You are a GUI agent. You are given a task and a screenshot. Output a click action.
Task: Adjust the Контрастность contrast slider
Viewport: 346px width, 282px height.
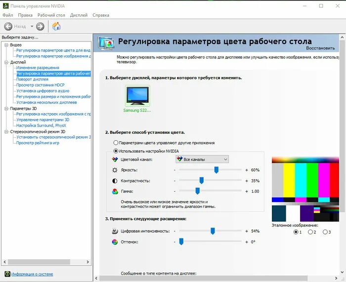202,180
